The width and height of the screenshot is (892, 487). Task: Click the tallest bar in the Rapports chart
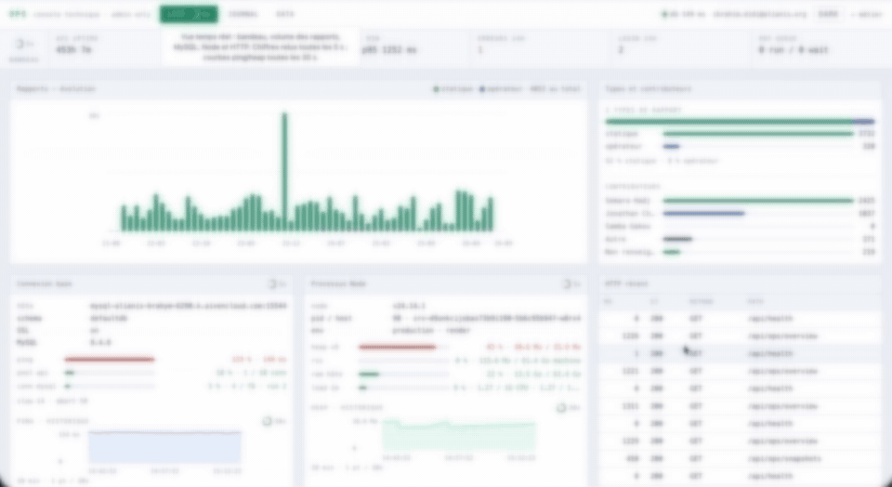pyautogui.click(x=284, y=171)
